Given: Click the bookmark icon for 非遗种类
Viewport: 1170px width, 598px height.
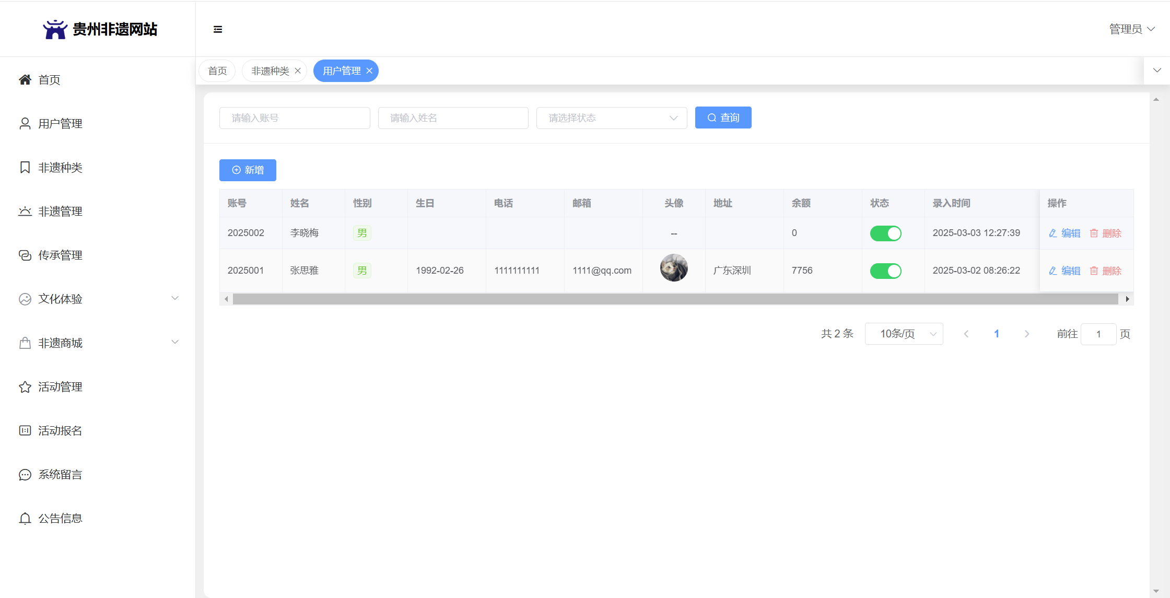Looking at the screenshot, I should (x=25, y=167).
